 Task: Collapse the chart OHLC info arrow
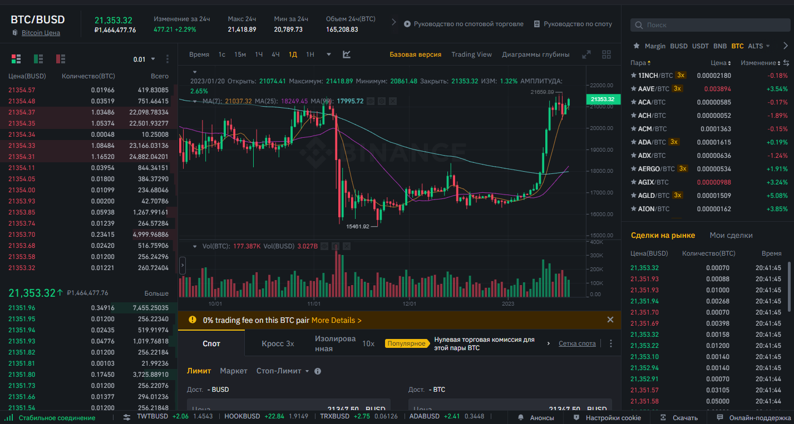pos(194,72)
